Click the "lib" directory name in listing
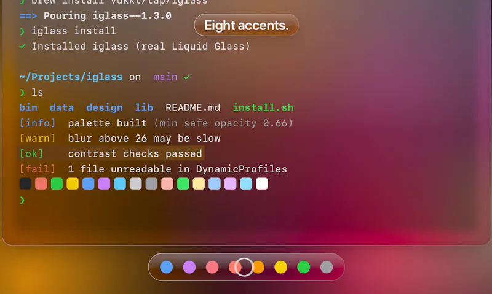This screenshot has width=492, height=294. point(144,107)
